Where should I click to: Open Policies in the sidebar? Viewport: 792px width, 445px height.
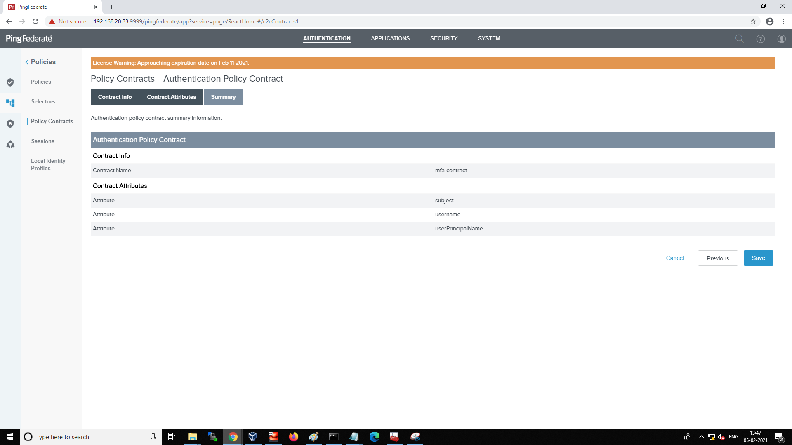41,82
